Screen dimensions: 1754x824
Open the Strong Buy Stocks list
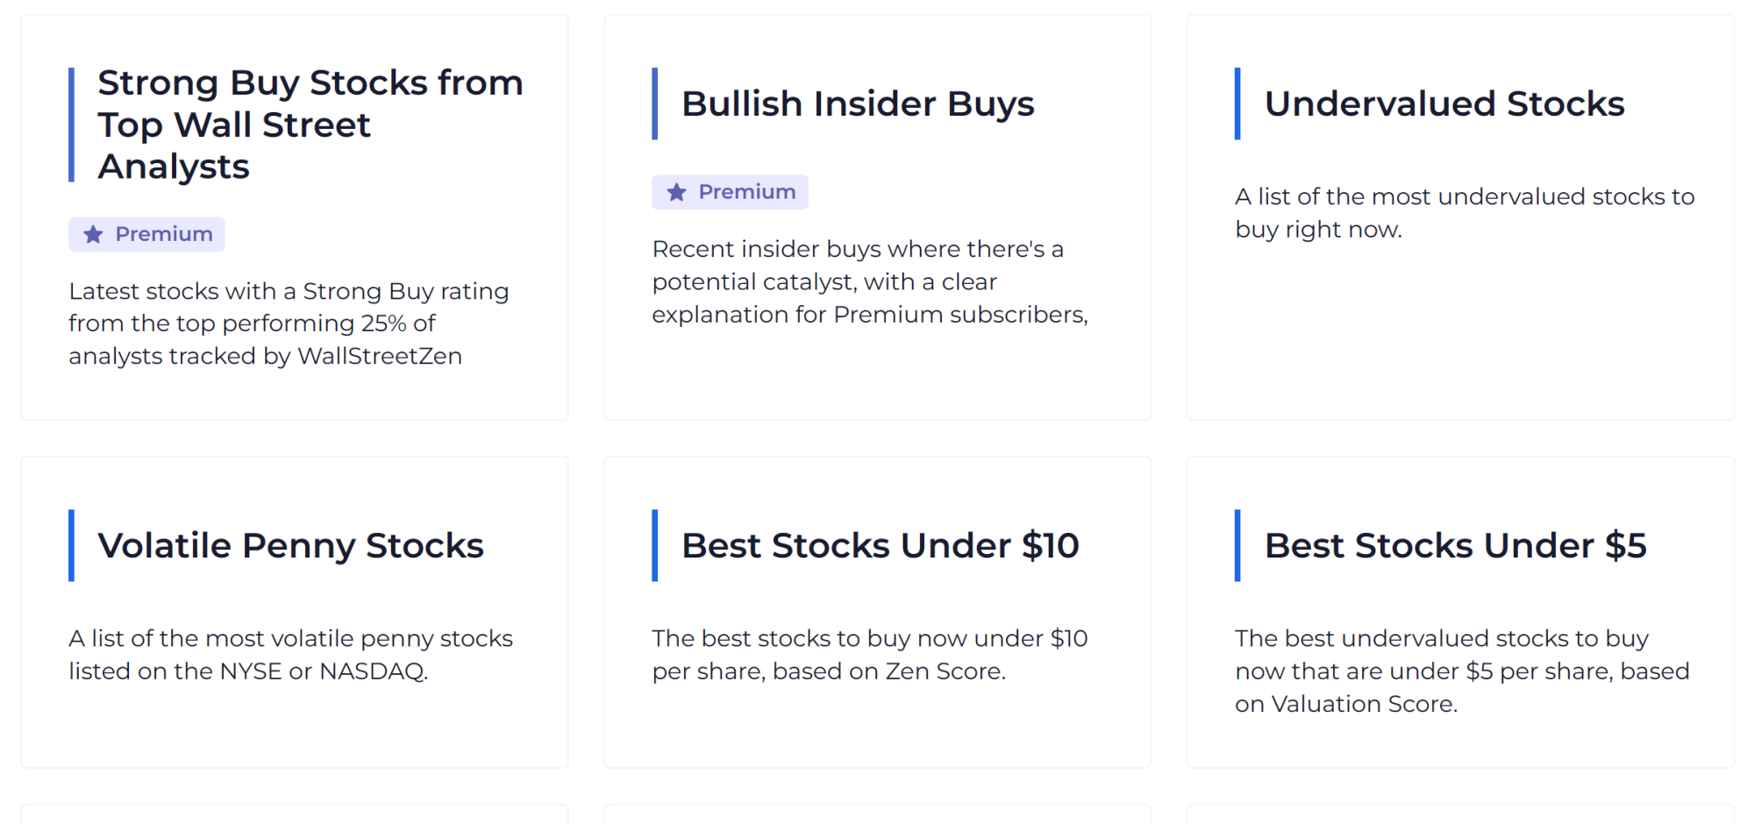coord(310,124)
